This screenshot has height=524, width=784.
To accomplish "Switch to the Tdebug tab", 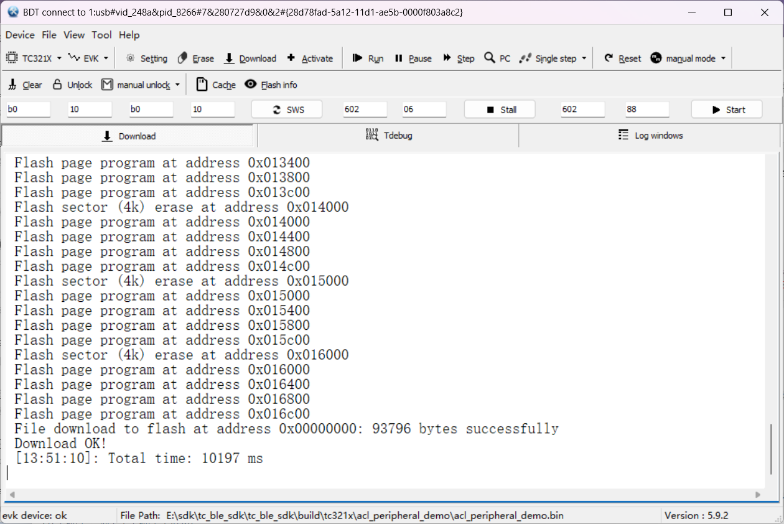I will coord(388,135).
